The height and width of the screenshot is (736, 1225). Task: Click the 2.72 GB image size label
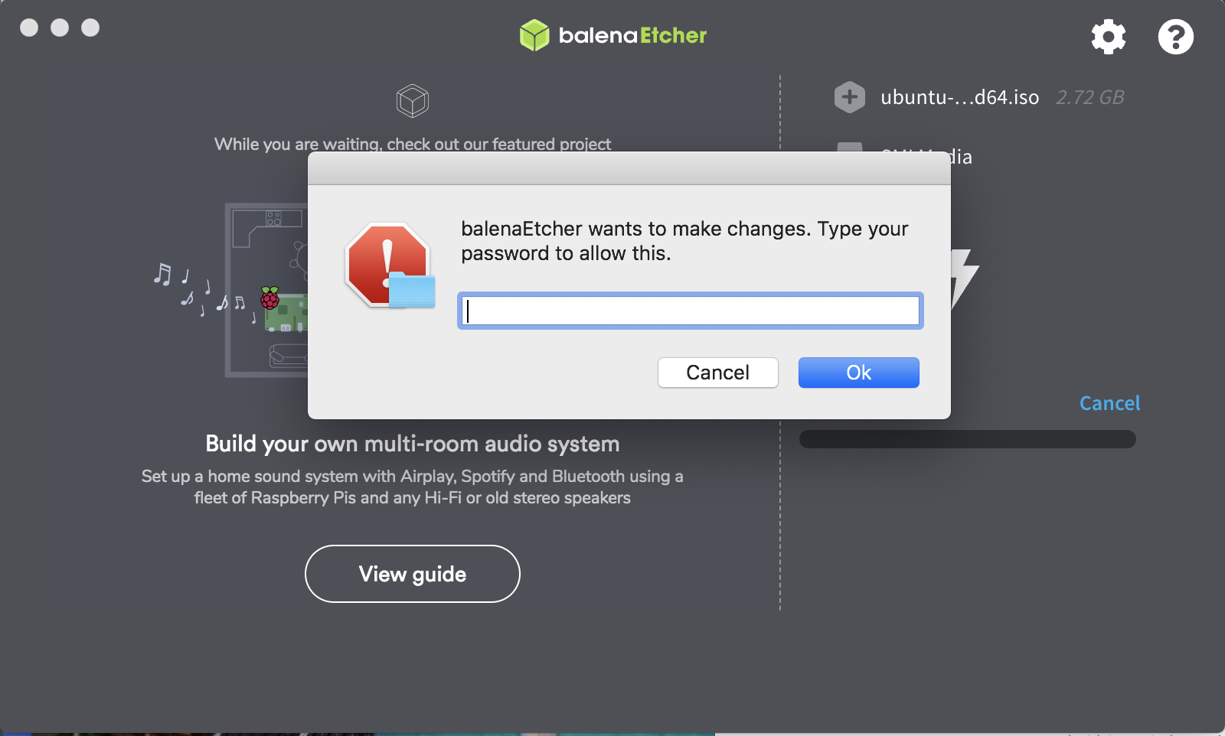1090,97
